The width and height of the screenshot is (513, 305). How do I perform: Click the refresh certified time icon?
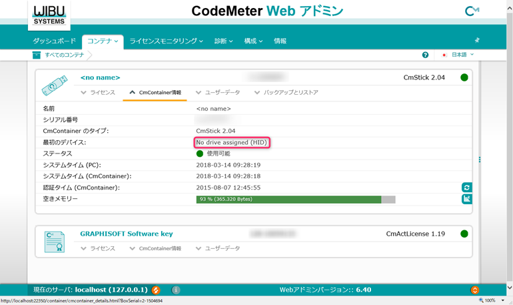tap(466, 188)
